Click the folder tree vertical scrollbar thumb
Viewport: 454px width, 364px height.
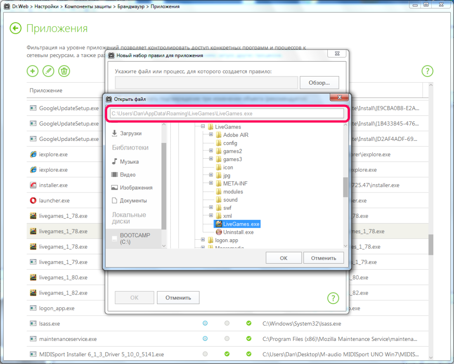point(345,187)
